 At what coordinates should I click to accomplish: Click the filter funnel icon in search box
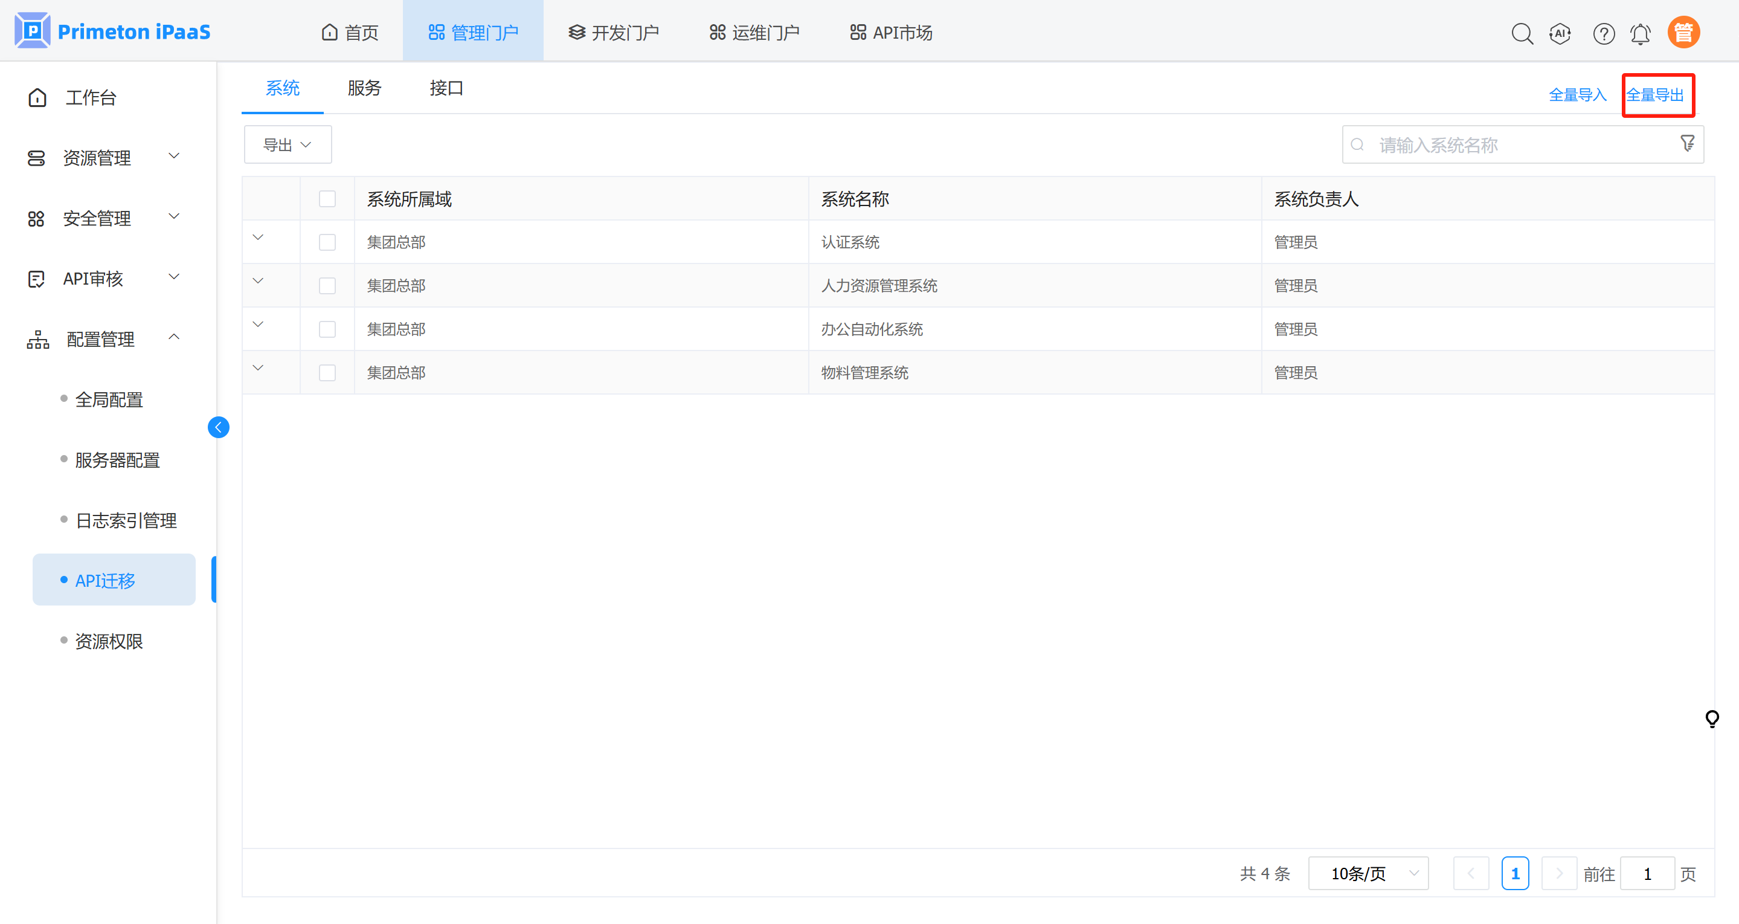[x=1687, y=143]
